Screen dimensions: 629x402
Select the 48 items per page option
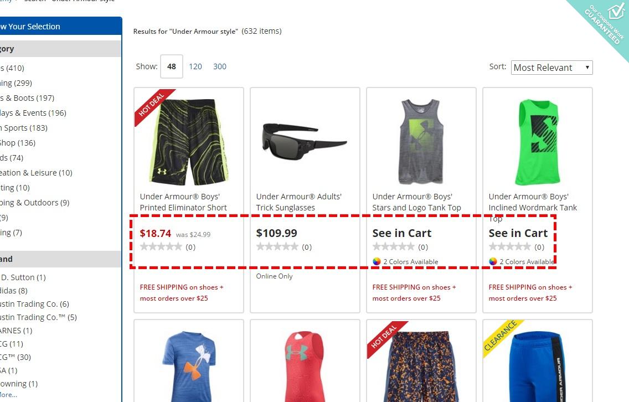pos(172,66)
